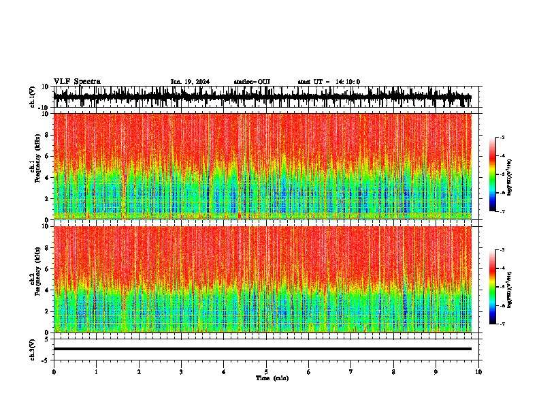Select the date text "Jan. 19, 2024"

pyautogui.click(x=190, y=82)
